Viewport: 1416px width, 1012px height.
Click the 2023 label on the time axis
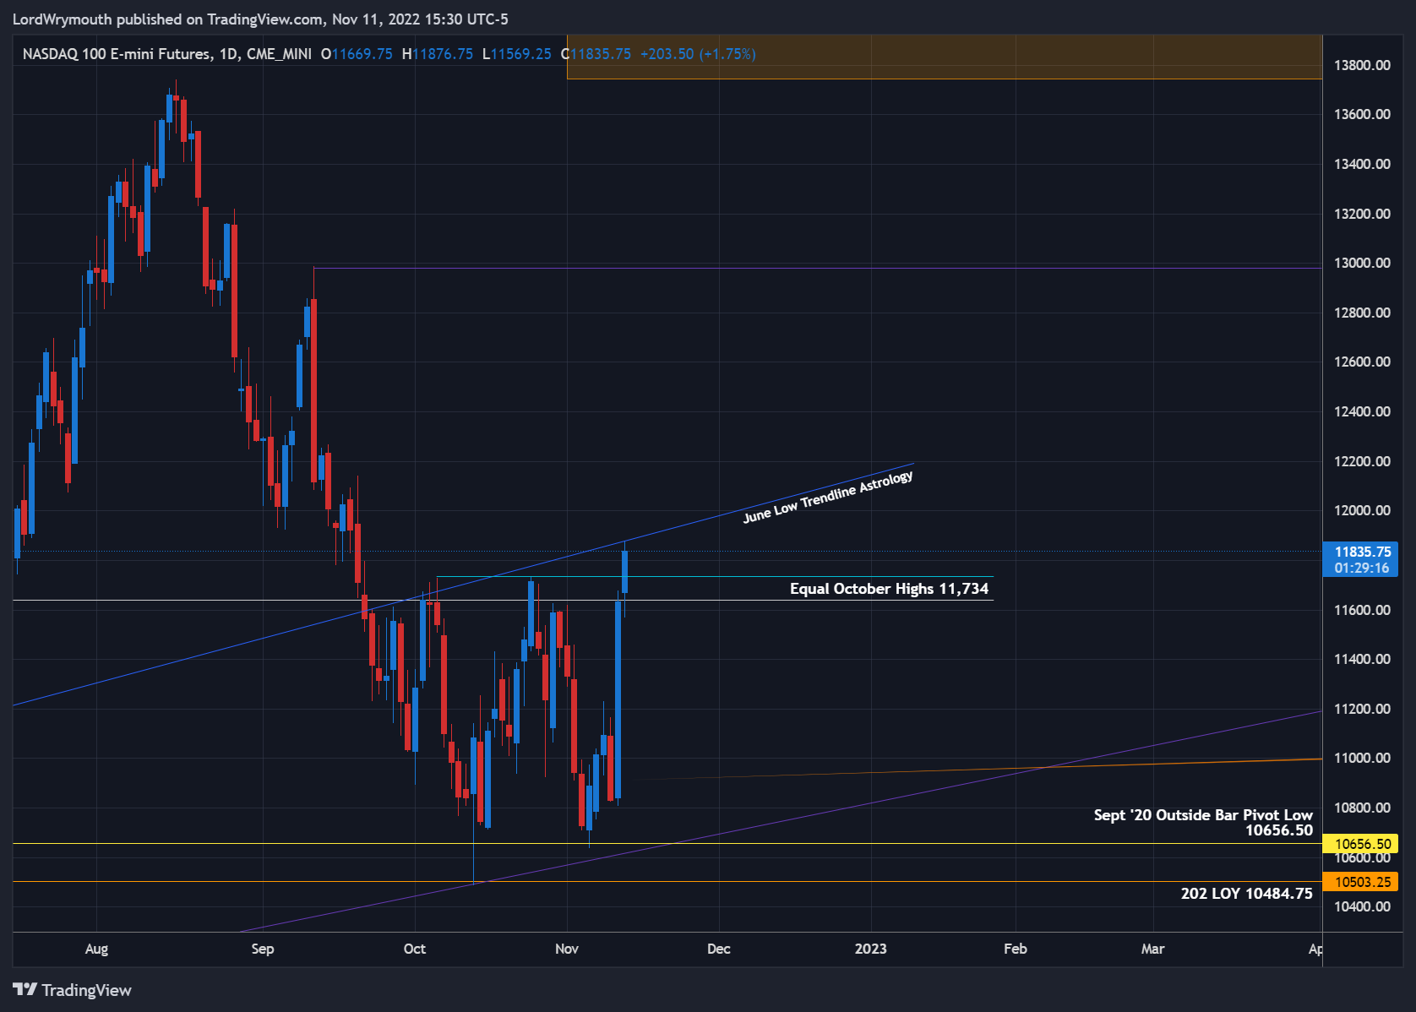[x=871, y=949]
